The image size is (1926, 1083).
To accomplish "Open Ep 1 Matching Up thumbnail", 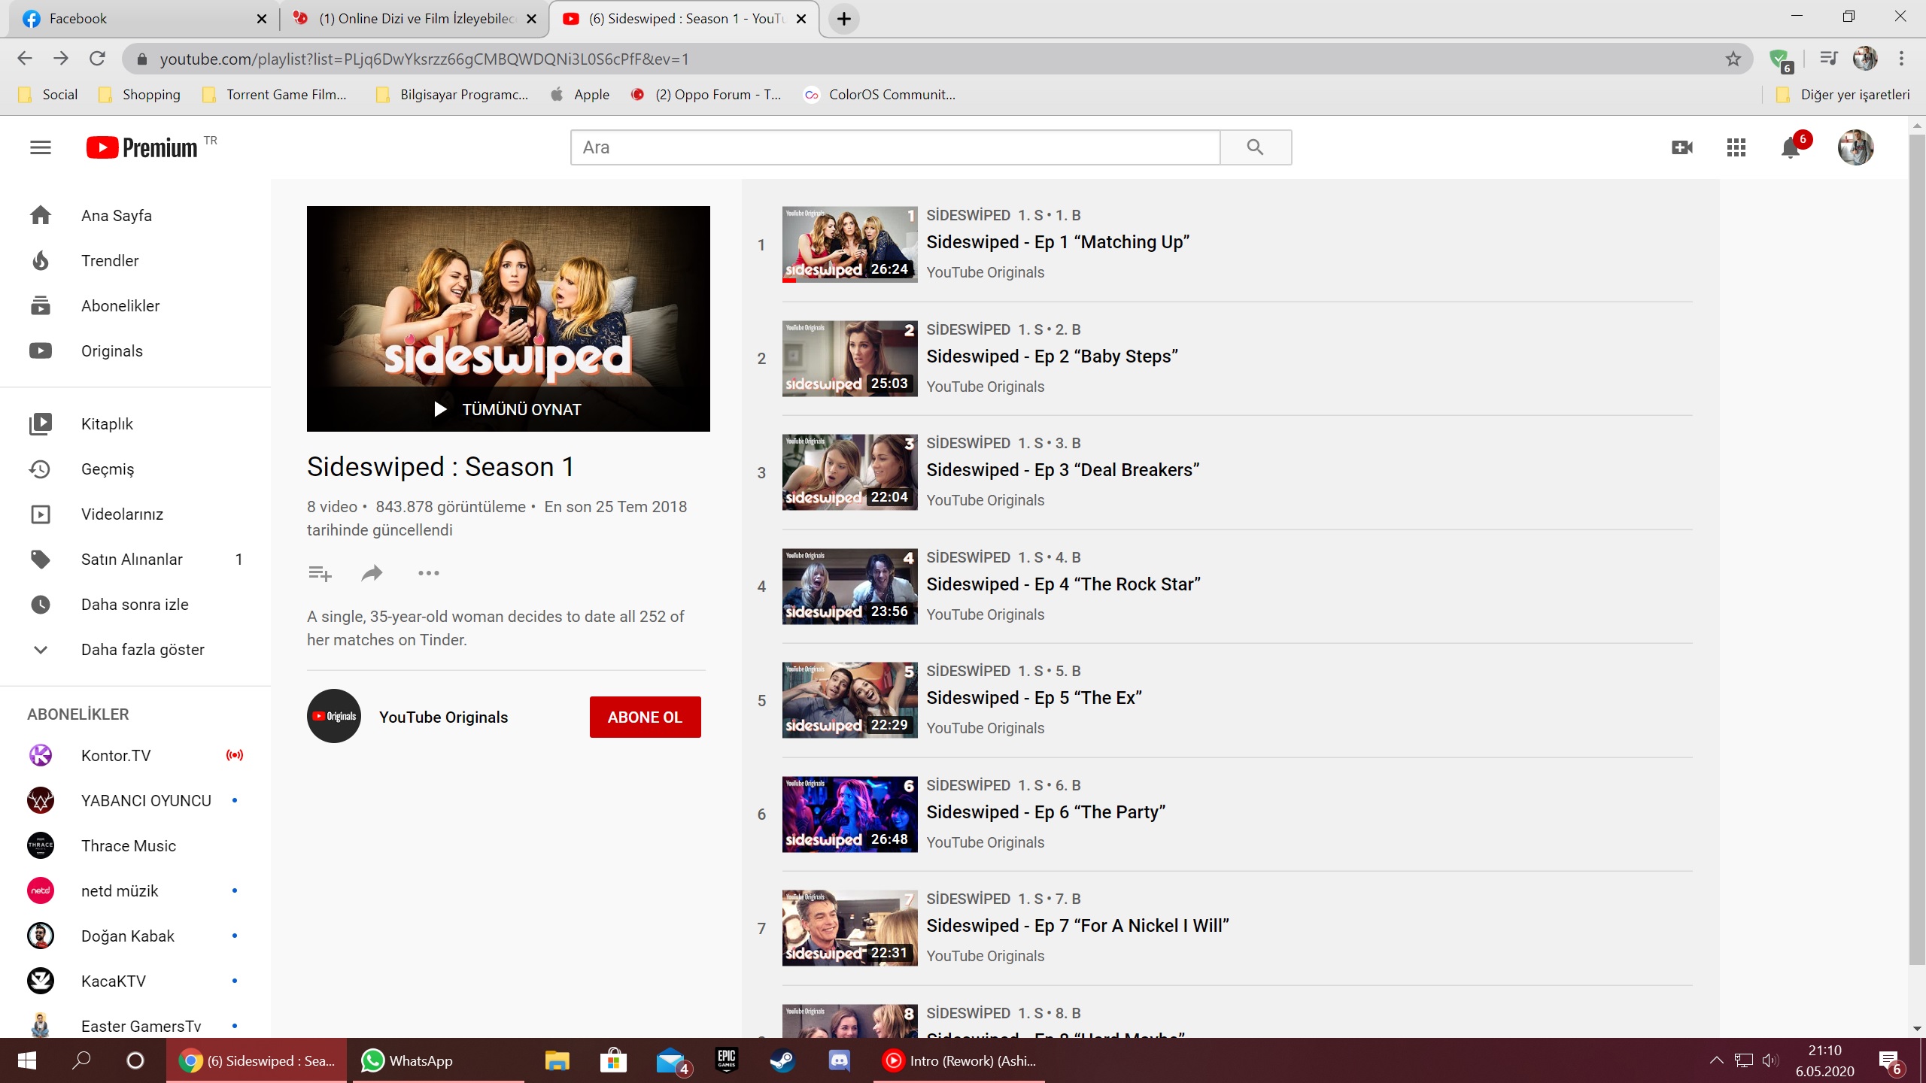I will point(849,244).
